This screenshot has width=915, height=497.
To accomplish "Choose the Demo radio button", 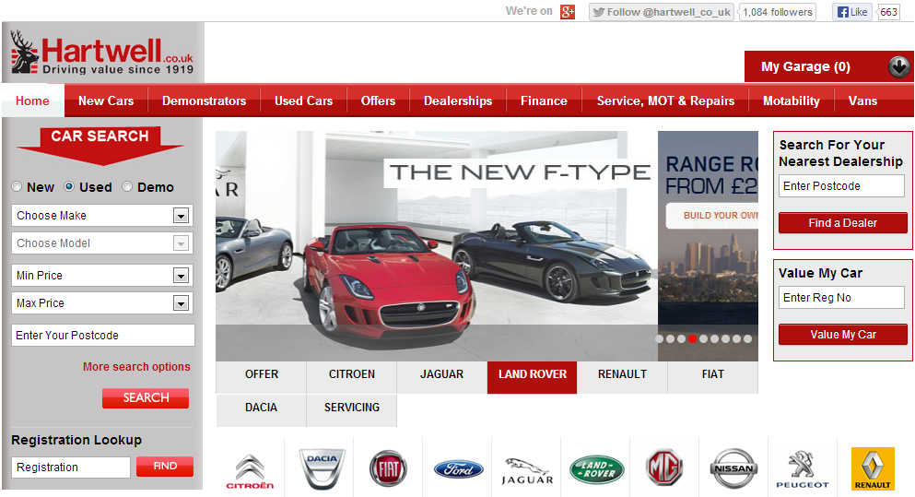I will tap(127, 187).
